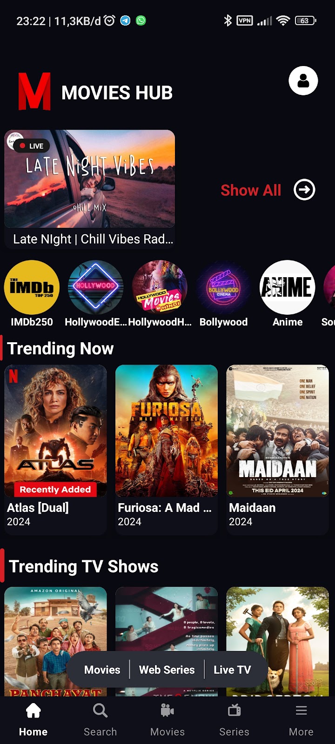Go to Search in bottom navigation
Viewport: 335px width, 744px height.
coord(100,720)
